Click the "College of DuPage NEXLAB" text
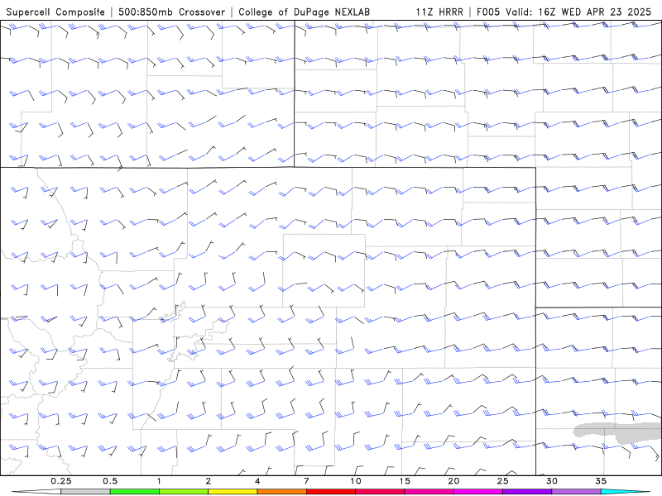The image size is (662, 496). (x=304, y=12)
